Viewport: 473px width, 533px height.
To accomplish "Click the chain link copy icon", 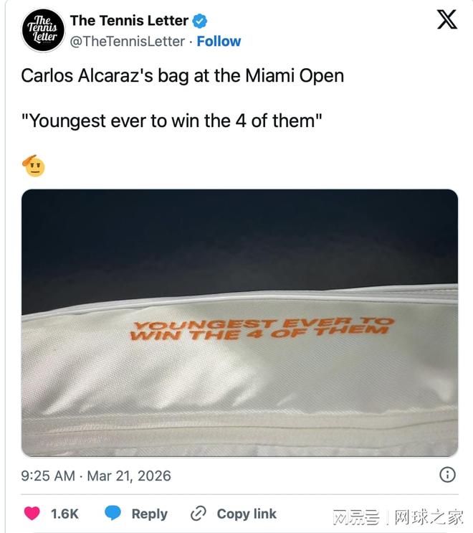I will coord(199,514).
